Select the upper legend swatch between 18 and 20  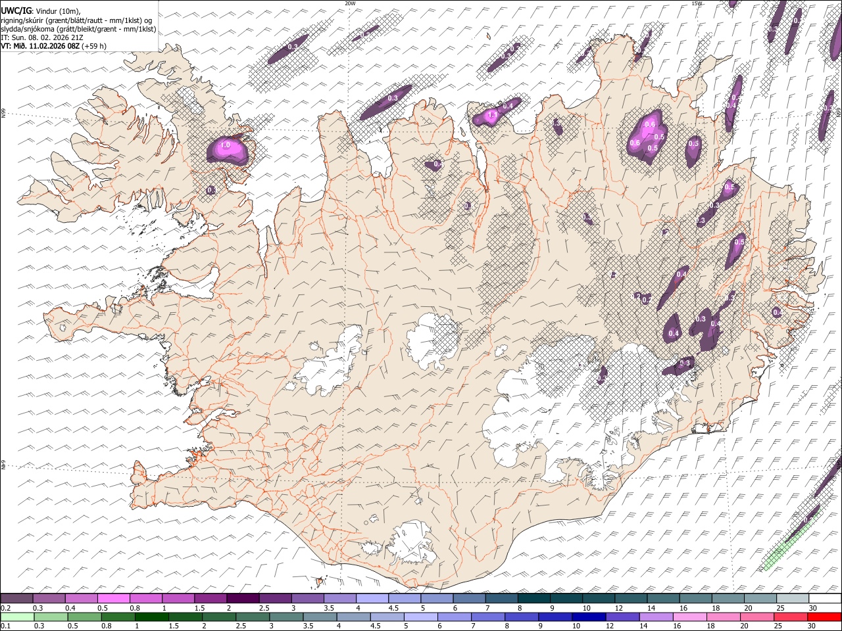coord(728,599)
